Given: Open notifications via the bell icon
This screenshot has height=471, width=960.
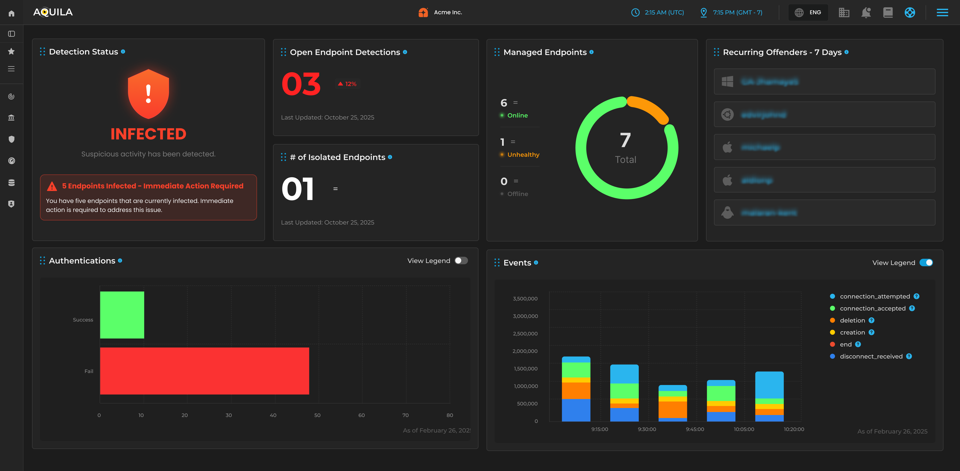Looking at the screenshot, I should (866, 12).
